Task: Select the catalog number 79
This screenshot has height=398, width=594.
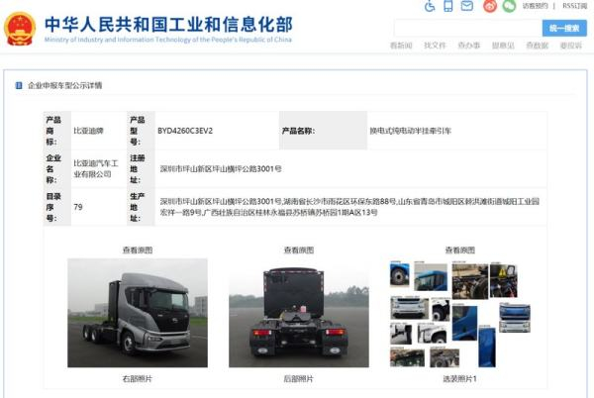Action: 78,207
